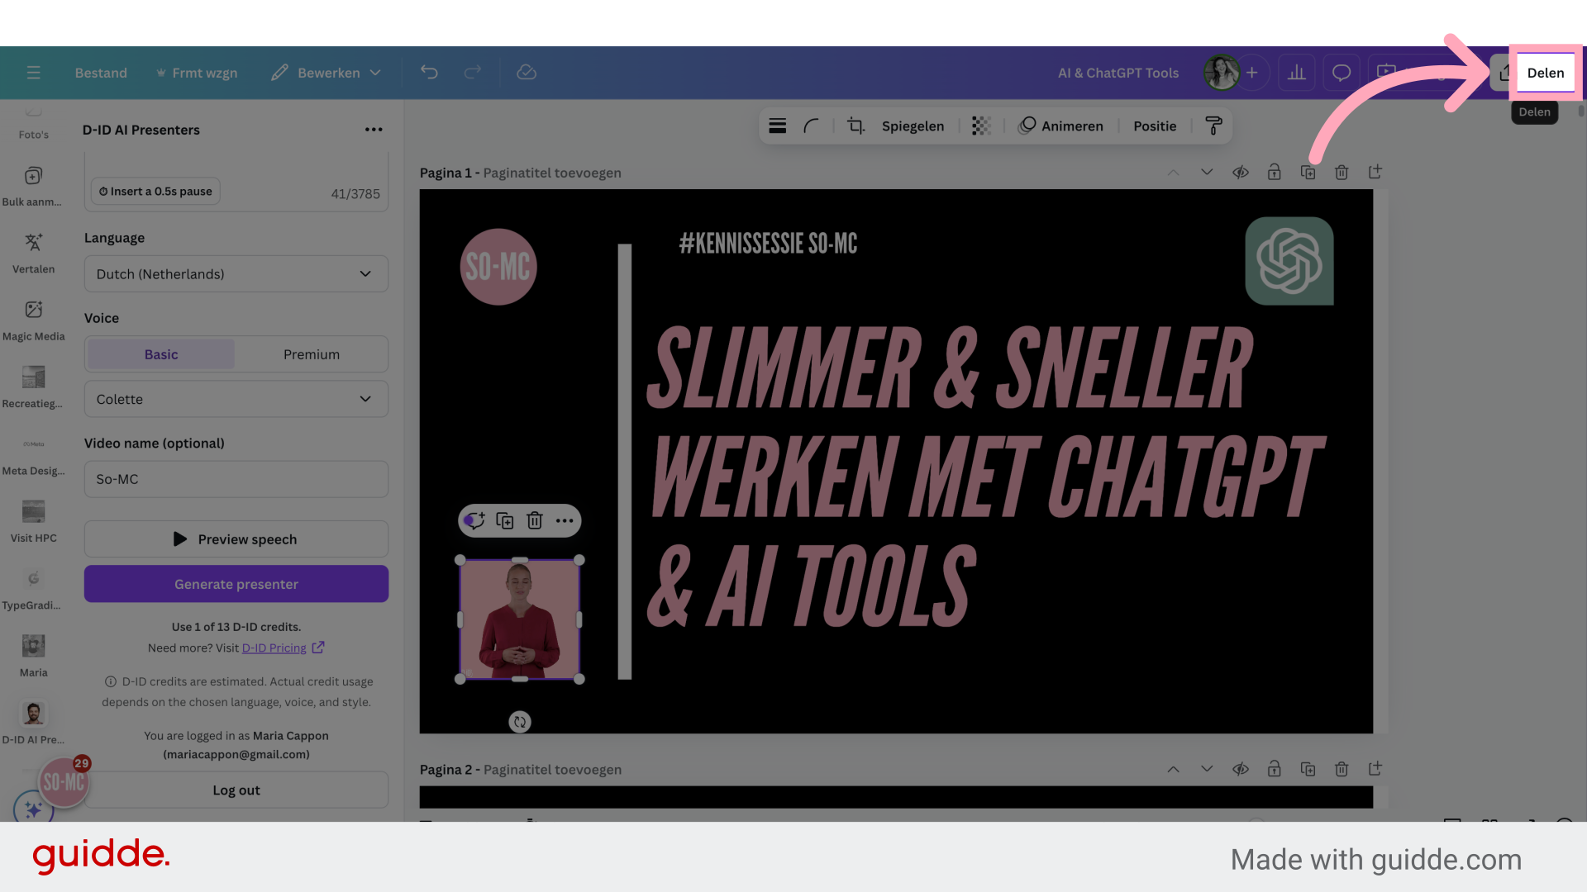Viewport: 1587px width, 892px height.
Task: Open the Frmt wzgn resize option
Action: 197,73
